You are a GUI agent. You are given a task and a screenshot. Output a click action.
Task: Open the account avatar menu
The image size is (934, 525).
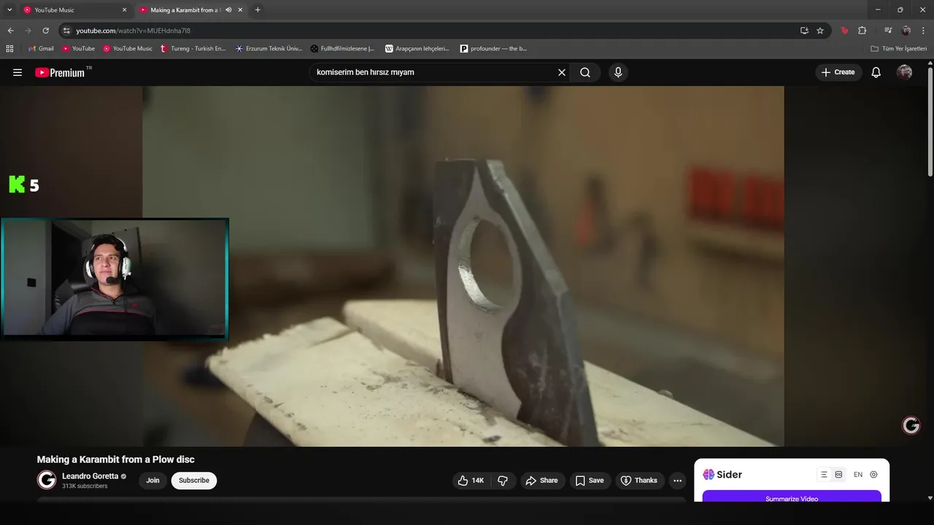(904, 72)
